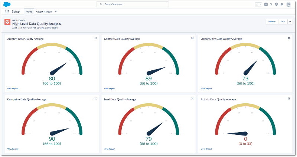This screenshot has height=157, width=297.
Task: Expand the Object Manager tab chevron
Action: coord(56,12)
